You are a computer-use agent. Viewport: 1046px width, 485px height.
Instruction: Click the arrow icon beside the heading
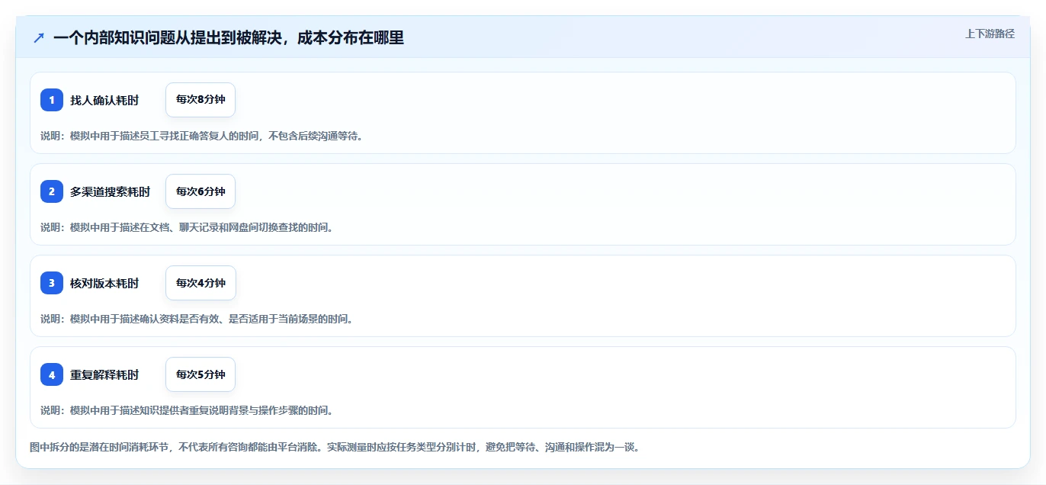(39, 37)
